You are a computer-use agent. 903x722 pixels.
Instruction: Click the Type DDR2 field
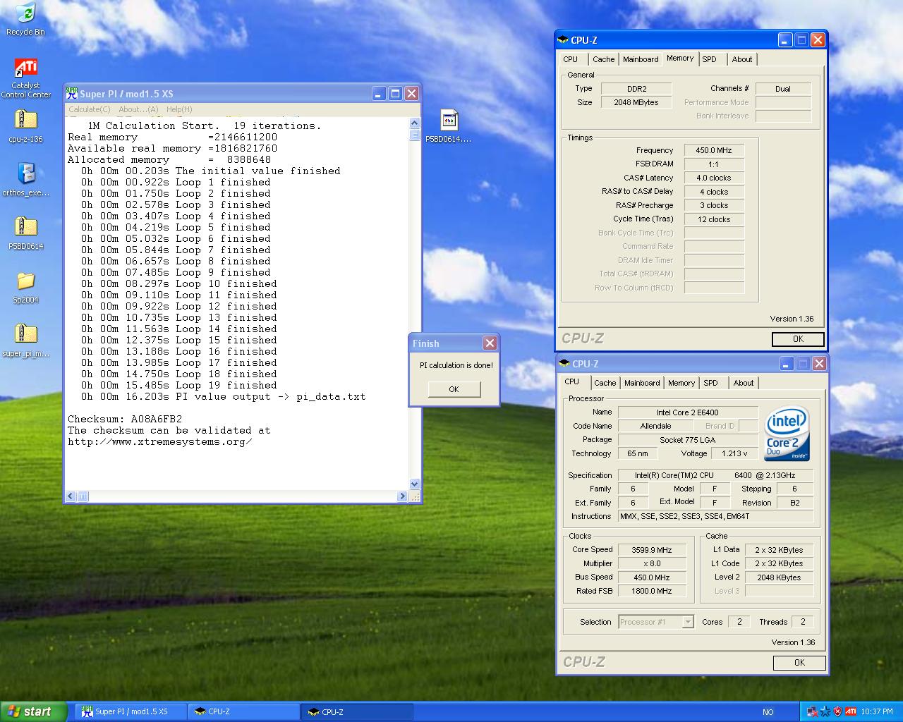(636, 89)
